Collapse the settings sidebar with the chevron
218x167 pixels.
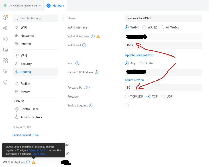[63, 18]
